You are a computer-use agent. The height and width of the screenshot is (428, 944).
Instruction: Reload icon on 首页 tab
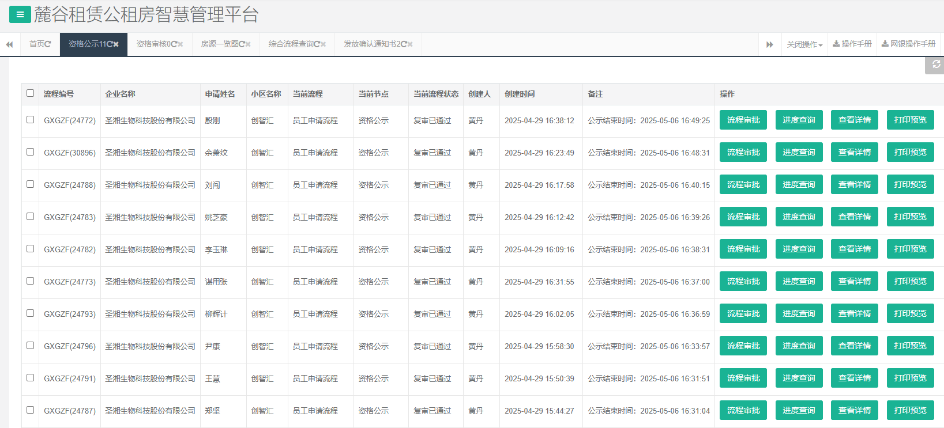tap(48, 44)
